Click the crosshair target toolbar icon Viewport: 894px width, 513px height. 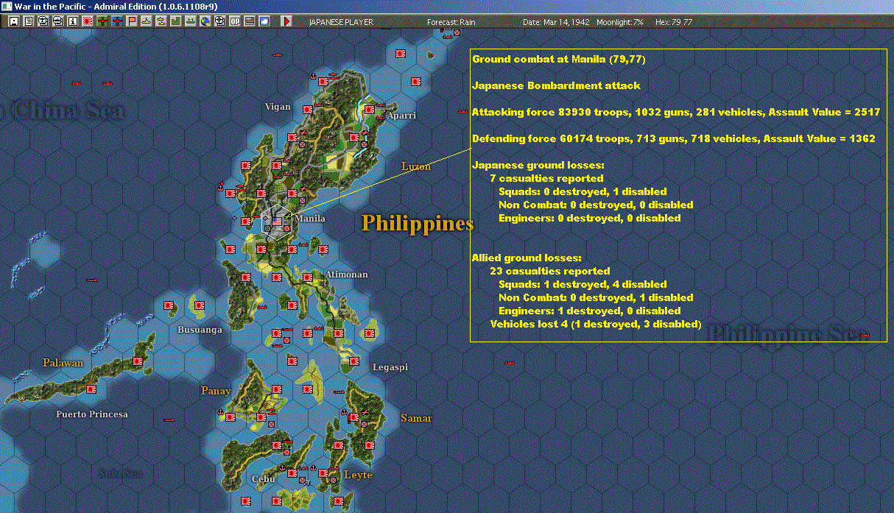220,21
